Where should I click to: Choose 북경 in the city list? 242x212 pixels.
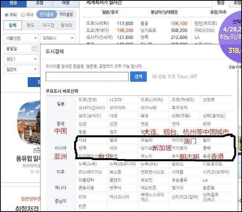(x=144, y=116)
